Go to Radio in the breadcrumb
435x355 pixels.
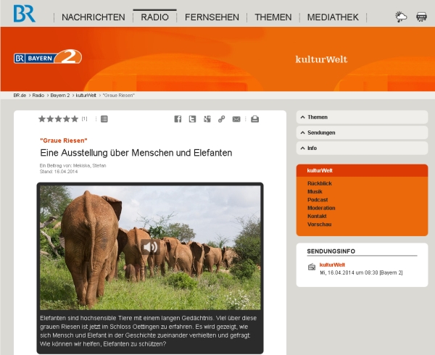click(x=38, y=96)
